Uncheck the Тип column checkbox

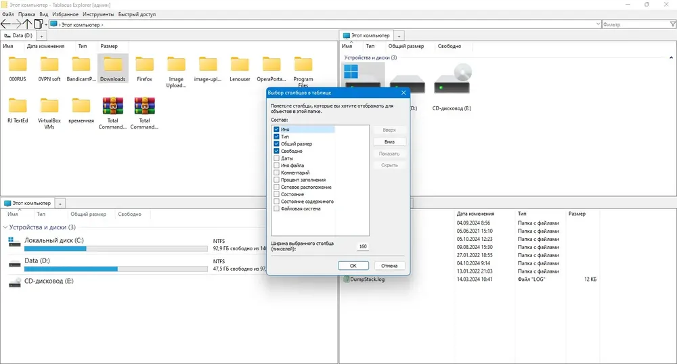(276, 136)
